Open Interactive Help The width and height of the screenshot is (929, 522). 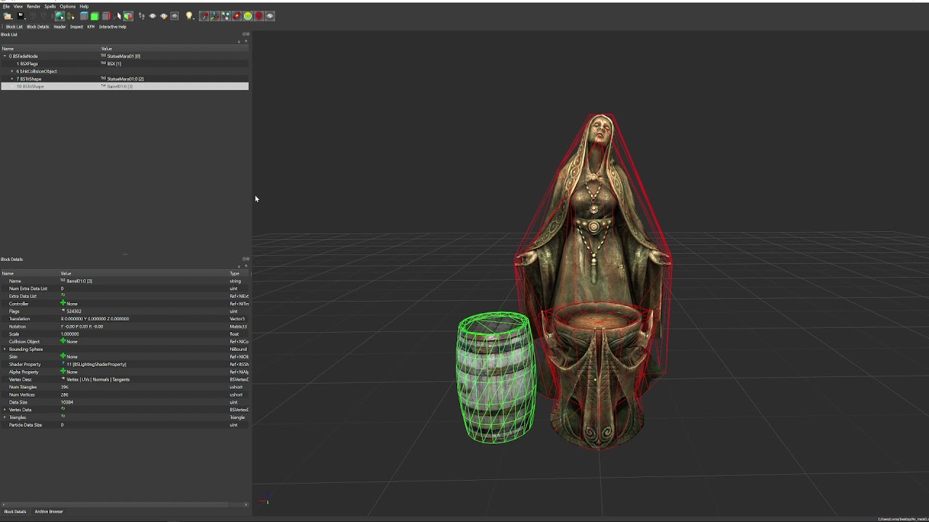point(112,27)
